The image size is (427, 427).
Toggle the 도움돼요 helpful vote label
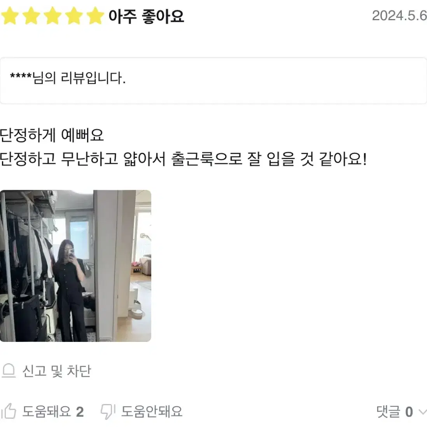(x=47, y=411)
